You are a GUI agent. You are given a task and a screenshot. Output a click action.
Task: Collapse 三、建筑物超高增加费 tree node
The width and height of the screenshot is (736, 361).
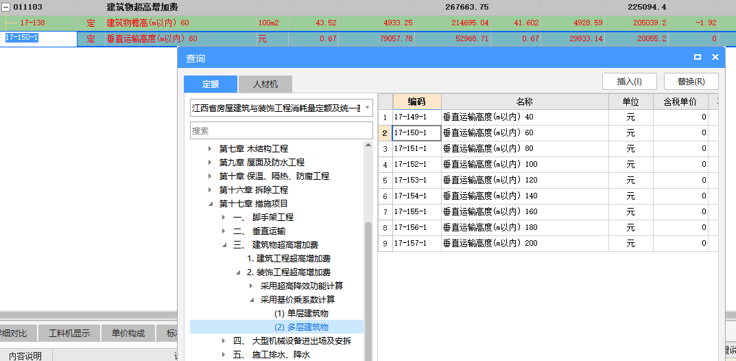click(224, 245)
